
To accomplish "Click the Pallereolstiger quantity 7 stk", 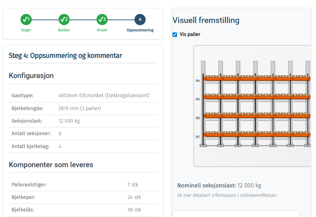I will click(133, 185).
